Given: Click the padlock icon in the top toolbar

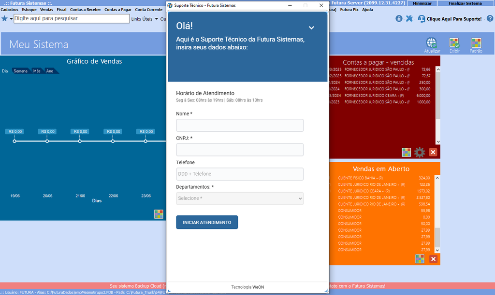Looking at the screenshot, I should click(x=399, y=19).
